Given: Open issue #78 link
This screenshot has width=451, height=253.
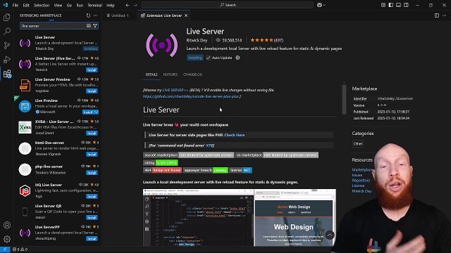Looking at the screenshot, I should 210,145.
